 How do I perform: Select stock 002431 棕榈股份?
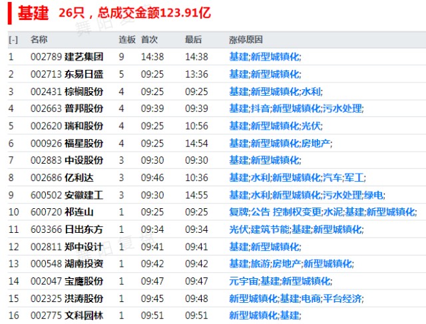tap(67, 92)
